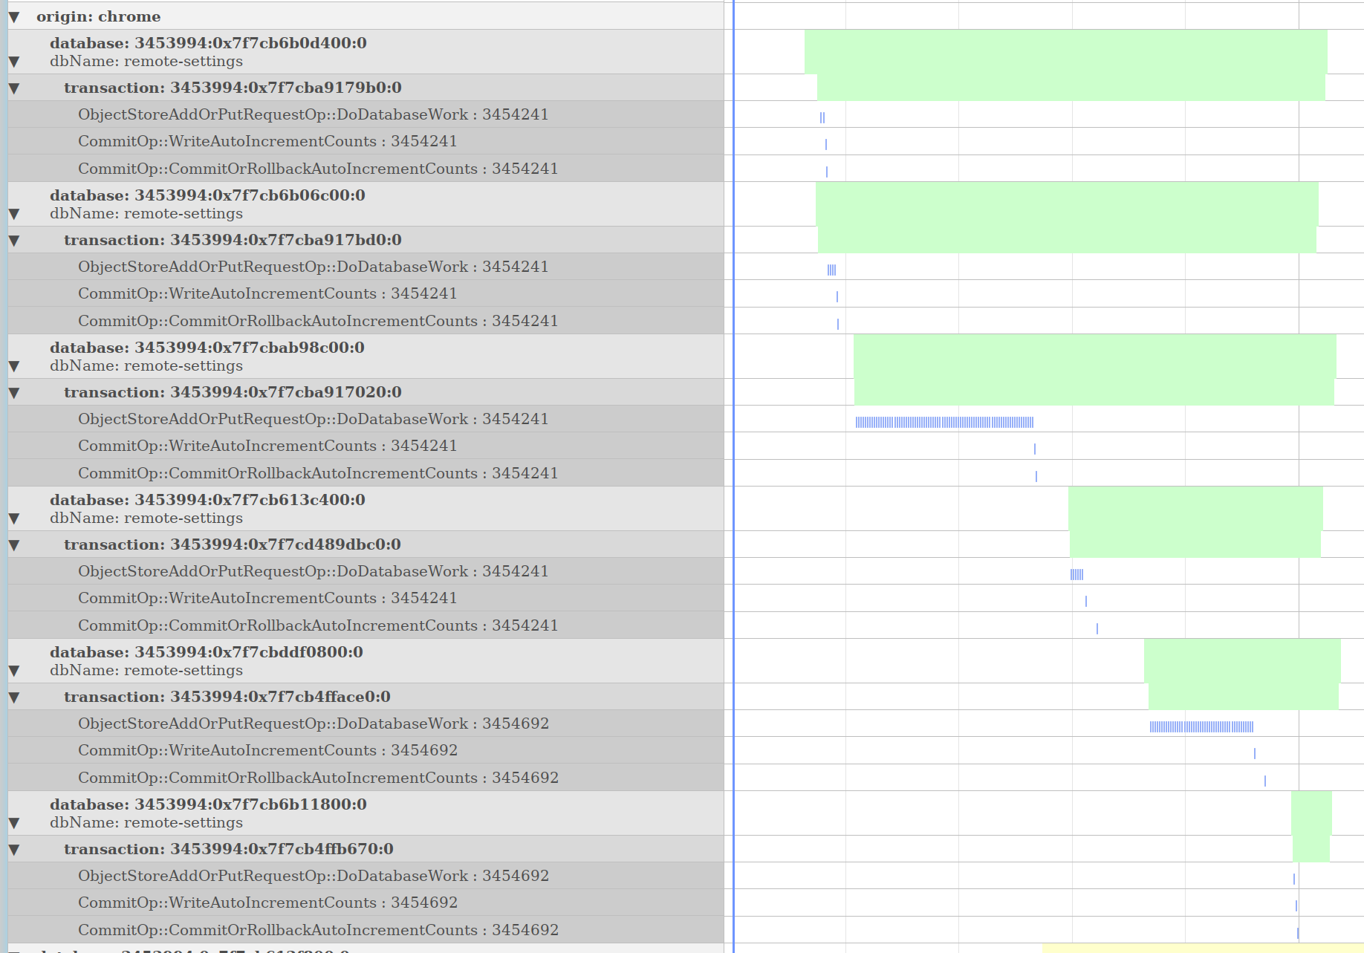The image size is (1364, 953).
Task: Click DoDatabaseWork tick cluster for transaction 0x7f7cba917020
Action: (944, 422)
